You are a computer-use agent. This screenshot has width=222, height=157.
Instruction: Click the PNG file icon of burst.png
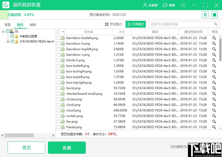[x=63, y=88]
